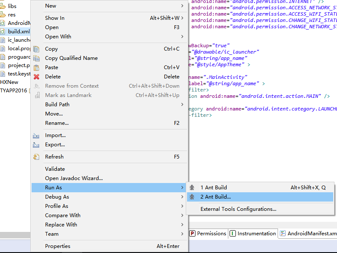Image resolution: width=337 pixels, height=253 pixels.
Task: Open External Tools Configurations...
Action: click(238, 209)
